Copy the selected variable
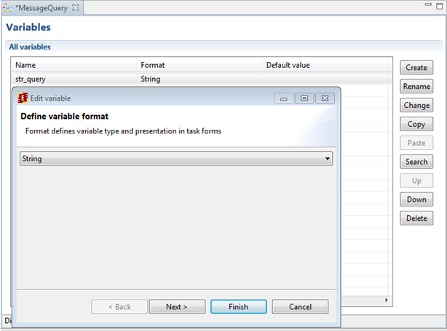447x331 pixels. tap(416, 124)
